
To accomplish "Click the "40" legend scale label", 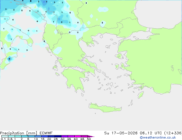I will 75,139.
